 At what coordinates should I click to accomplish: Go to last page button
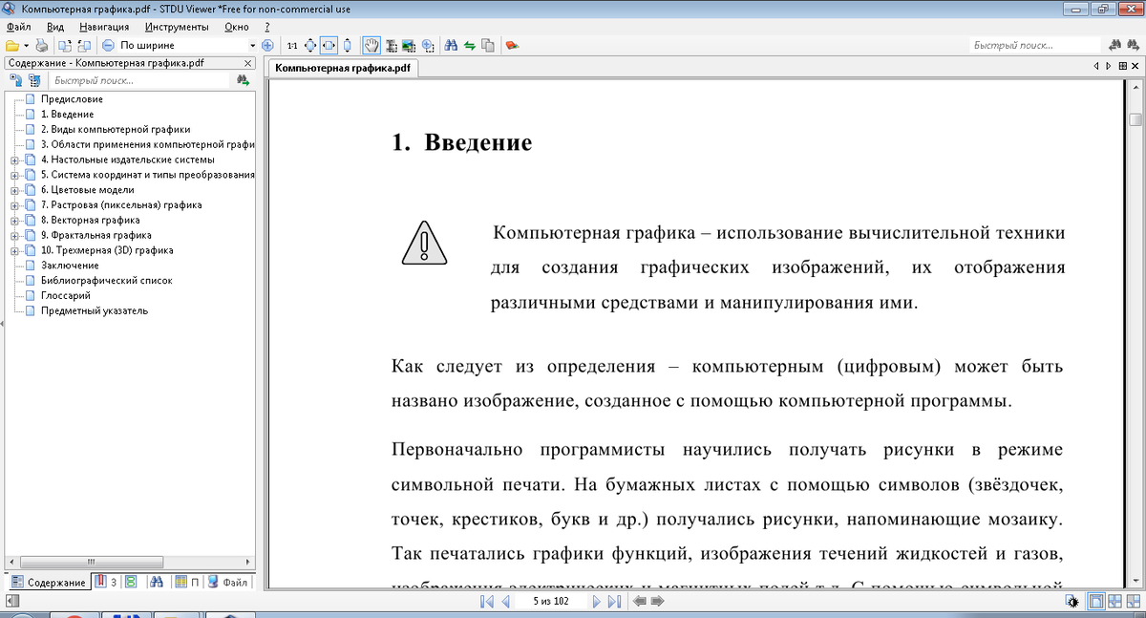coord(615,602)
